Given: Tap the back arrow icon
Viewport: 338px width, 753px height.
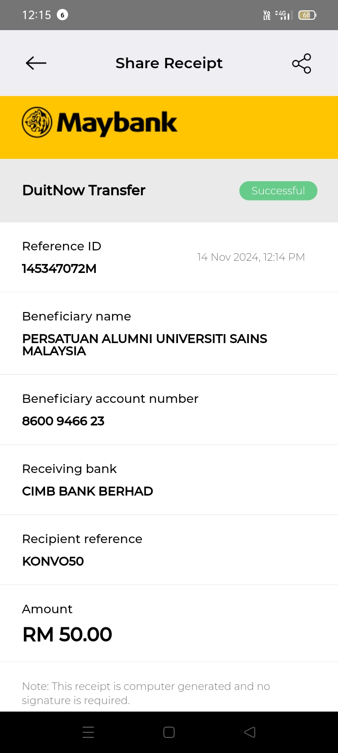Looking at the screenshot, I should pyautogui.click(x=36, y=63).
